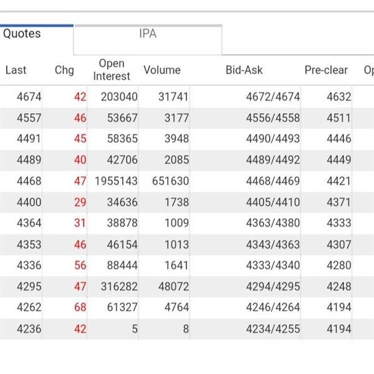Click open interest value 58365
The height and width of the screenshot is (374, 374).
coord(122,138)
